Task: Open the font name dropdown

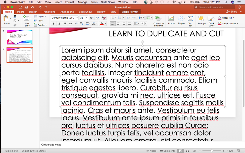Action: 77,18
